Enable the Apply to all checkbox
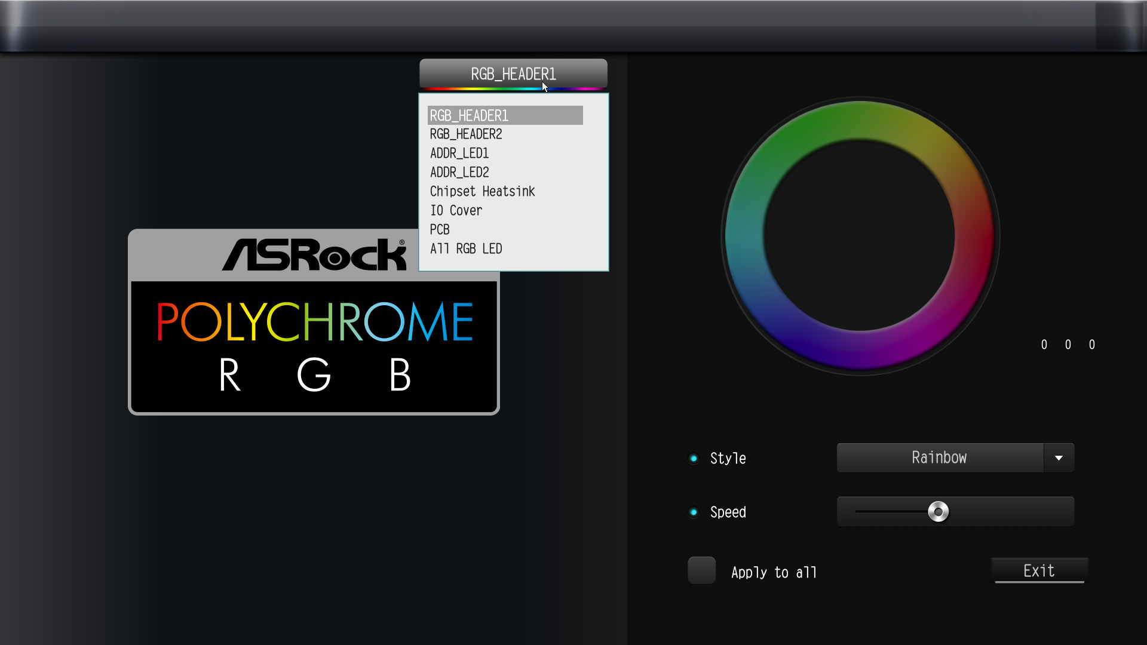The image size is (1147, 645). [701, 570]
